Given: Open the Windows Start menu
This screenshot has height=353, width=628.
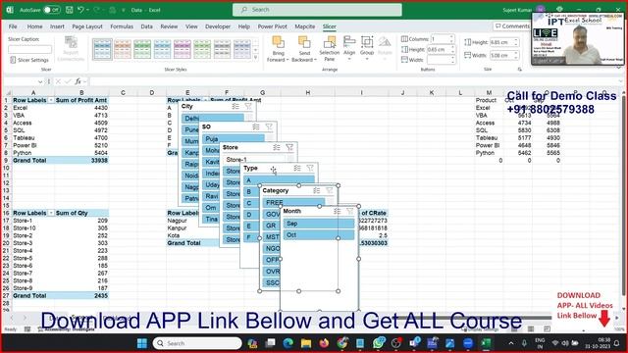Looking at the screenshot, I should tap(141, 343).
